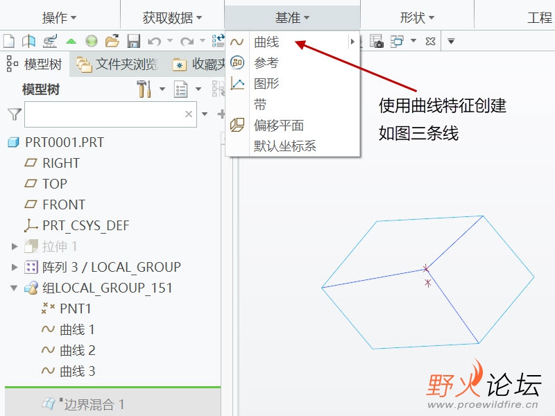
Task: Open the windows icon dropdown arrow
Action: (x=413, y=41)
